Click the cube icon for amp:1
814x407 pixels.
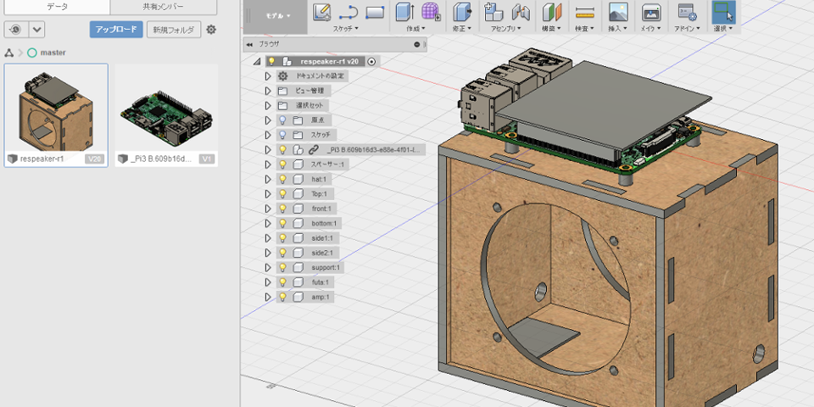298,298
